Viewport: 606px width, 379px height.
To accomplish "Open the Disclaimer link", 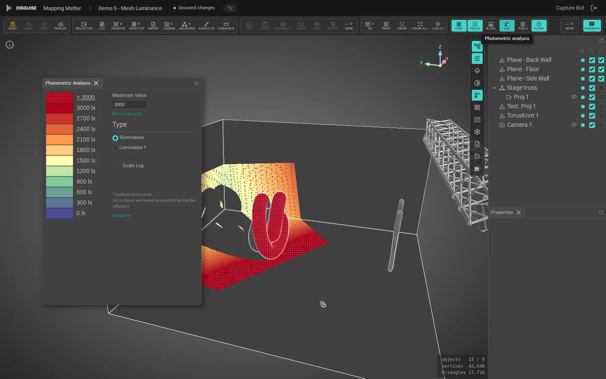I will point(122,216).
